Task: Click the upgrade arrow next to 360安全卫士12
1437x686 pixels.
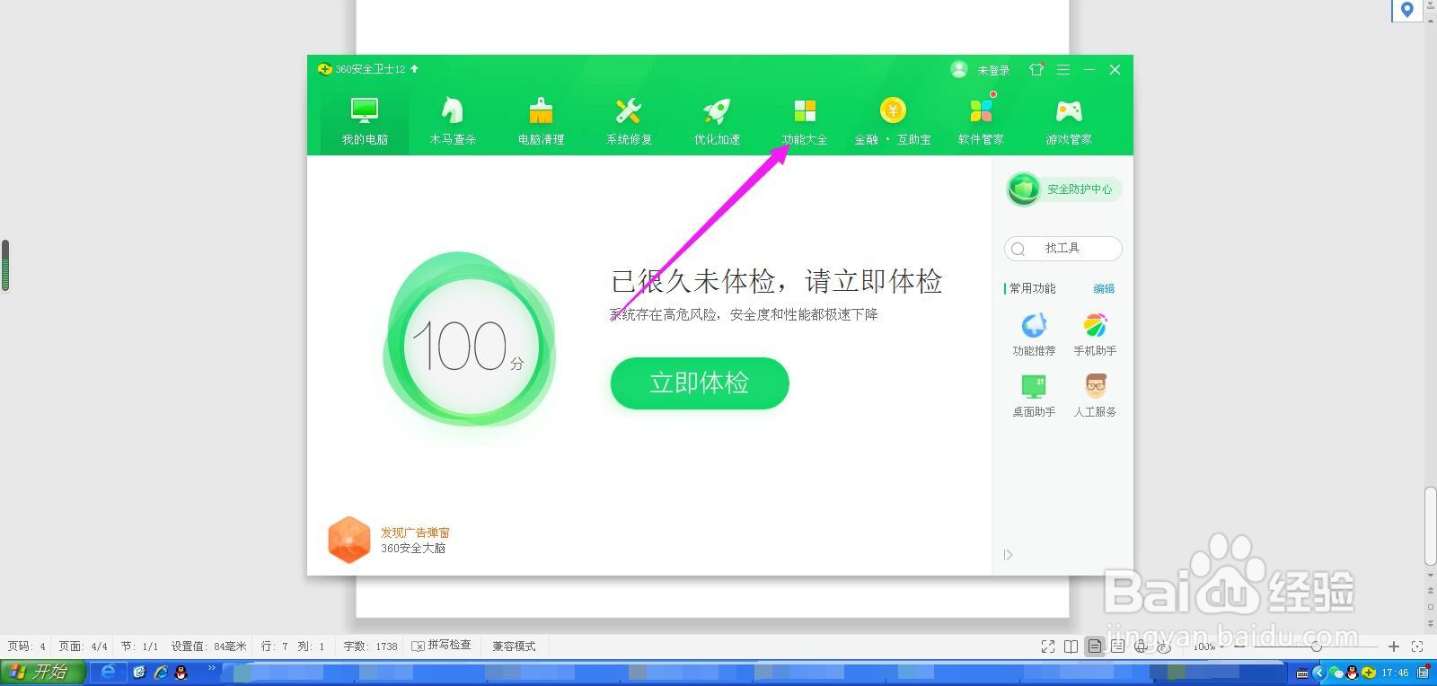Action: [x=415, y=68]
